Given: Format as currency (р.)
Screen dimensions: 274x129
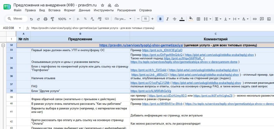Looking at the screenshot, I should click(78, 19).
